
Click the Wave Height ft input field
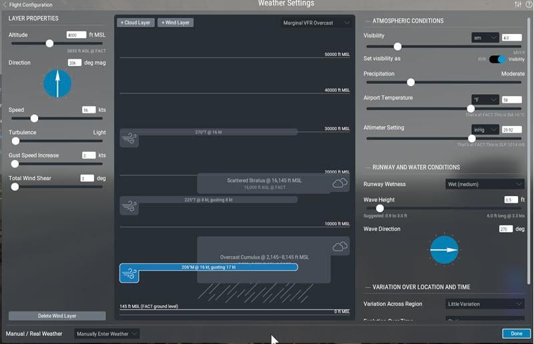(x=511, y=200)
